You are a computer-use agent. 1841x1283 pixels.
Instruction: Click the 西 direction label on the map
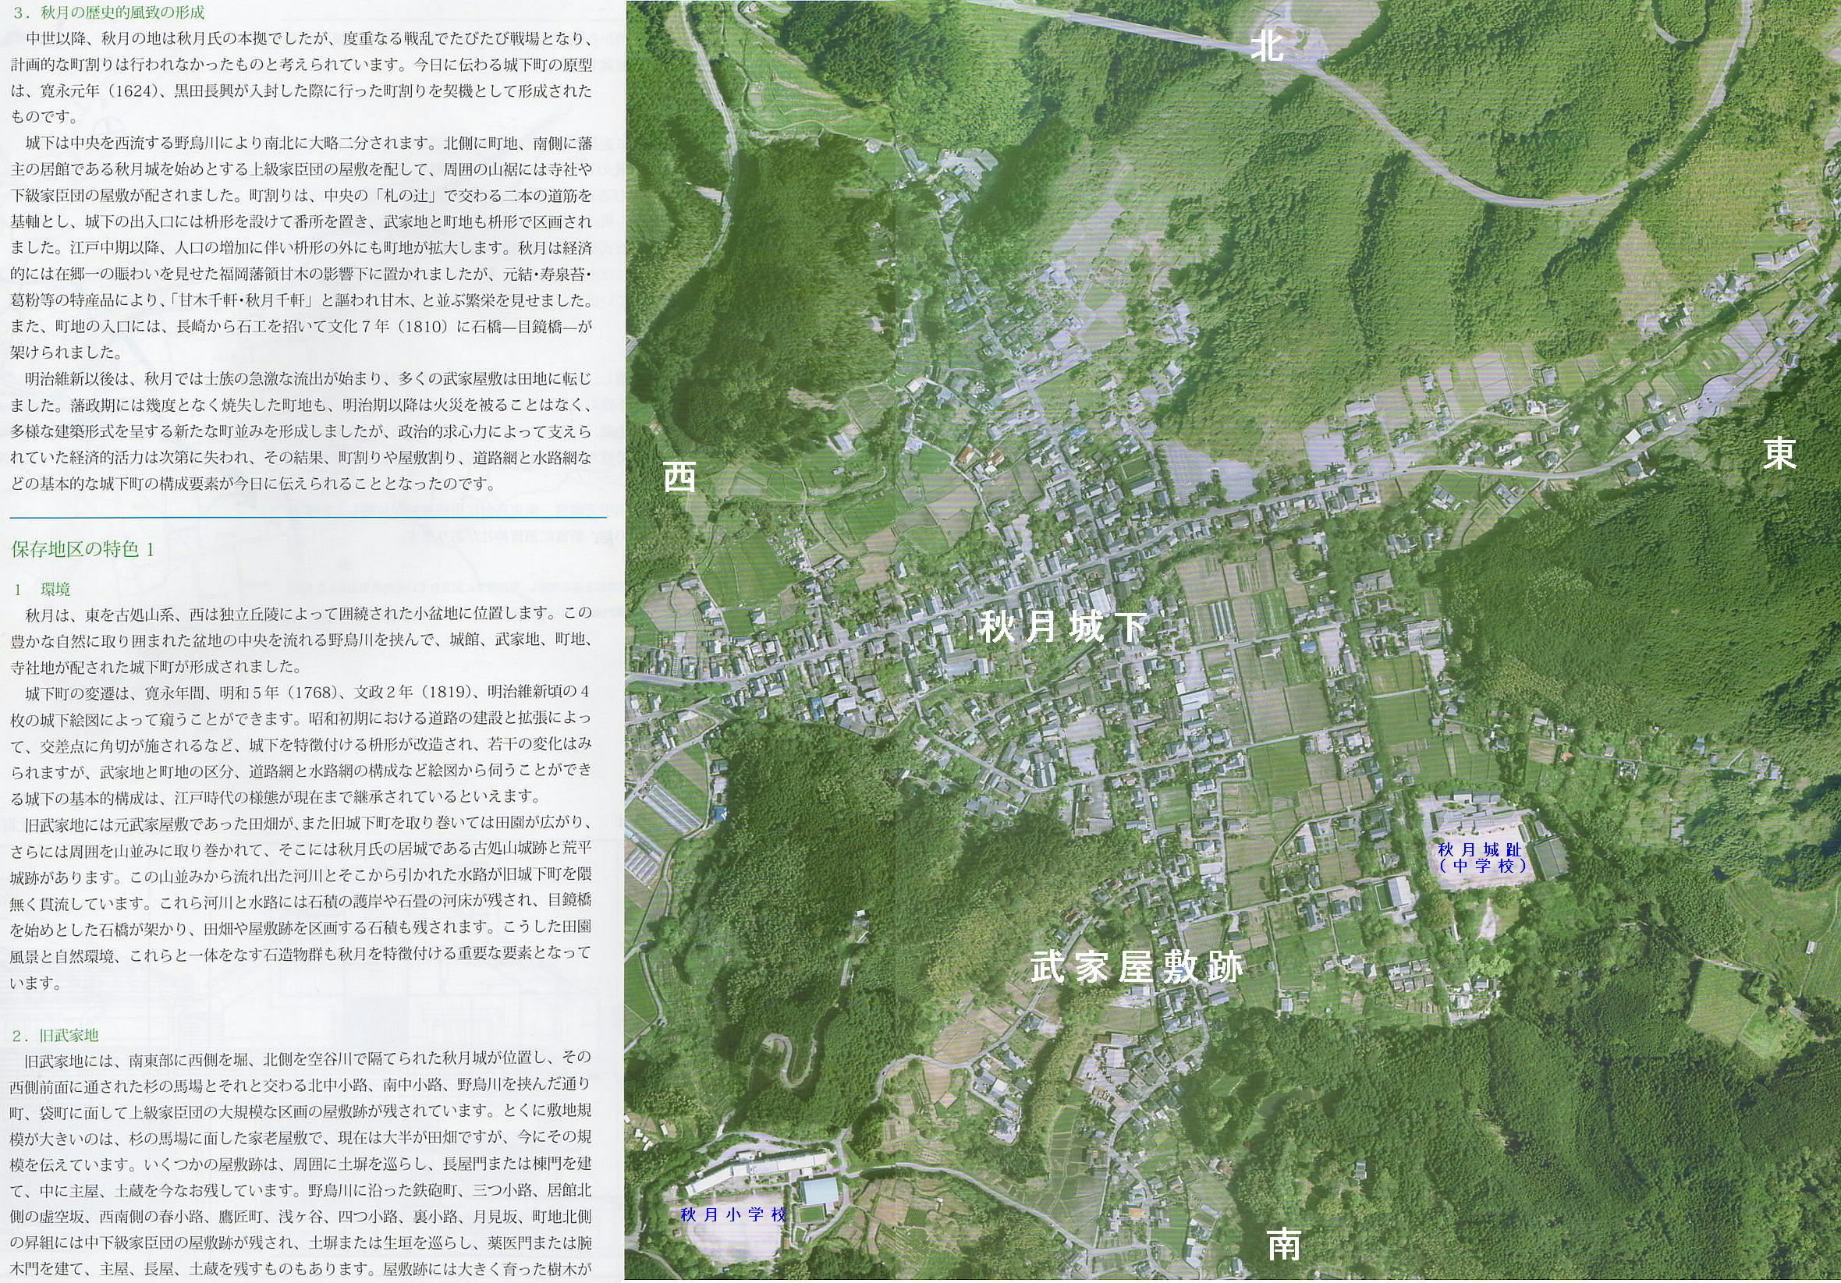click(679, 478)
